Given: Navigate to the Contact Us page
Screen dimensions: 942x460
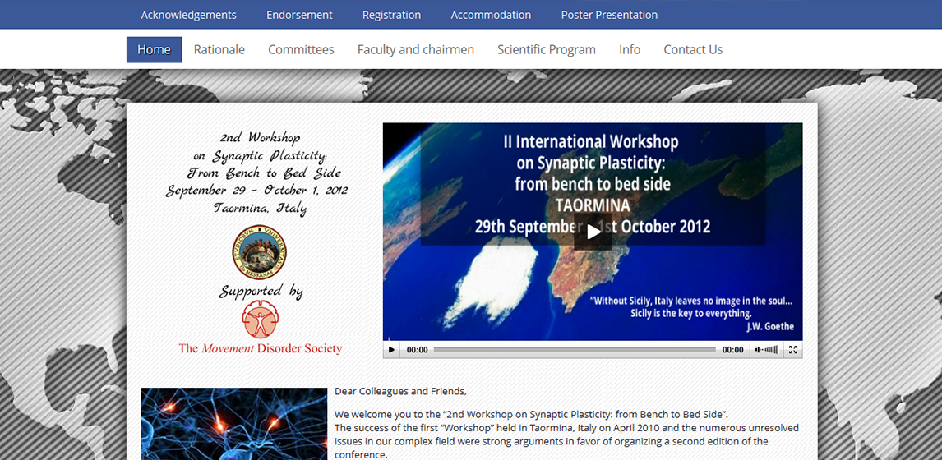Looking at the screenshot, I should (x=693, y=49).
